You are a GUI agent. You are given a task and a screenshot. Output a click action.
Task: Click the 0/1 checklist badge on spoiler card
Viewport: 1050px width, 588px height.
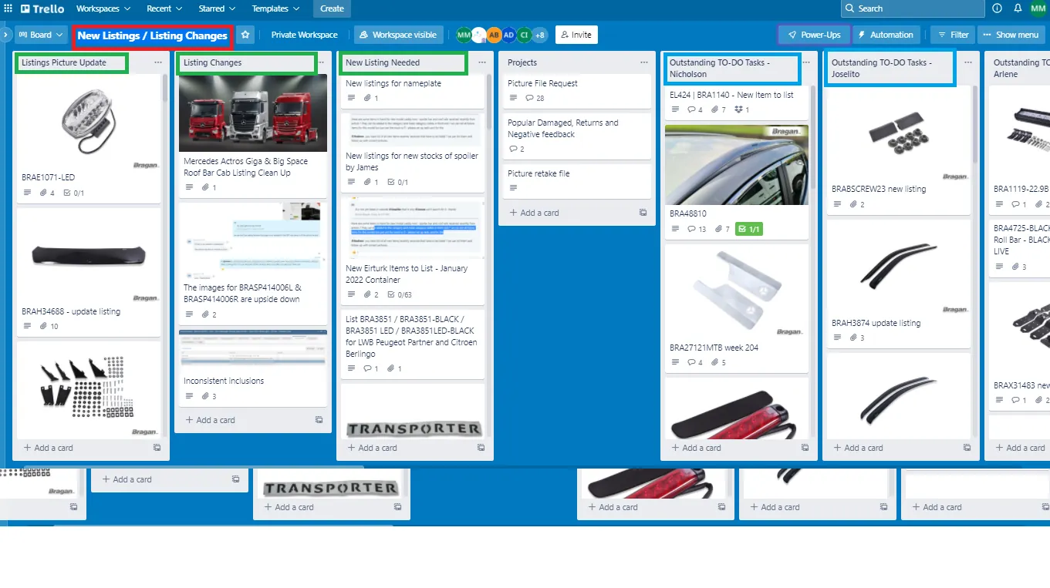coord(397,183)
